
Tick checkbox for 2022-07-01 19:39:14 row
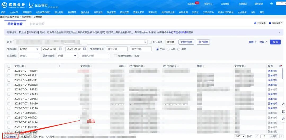coord(9,71)
